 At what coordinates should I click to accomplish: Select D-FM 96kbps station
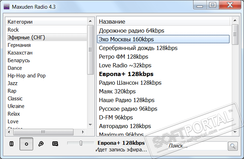(x=163, y=117)
